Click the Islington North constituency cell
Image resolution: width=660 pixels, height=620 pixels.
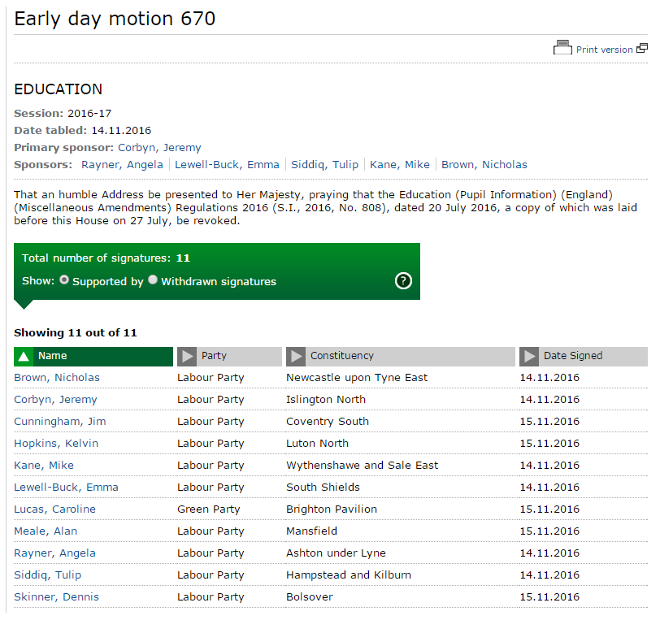pyautogui.click(x=326, y=400)
